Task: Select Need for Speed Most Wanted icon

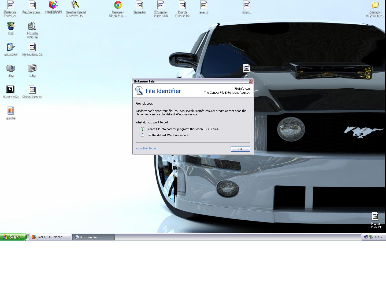Action: 75,5
